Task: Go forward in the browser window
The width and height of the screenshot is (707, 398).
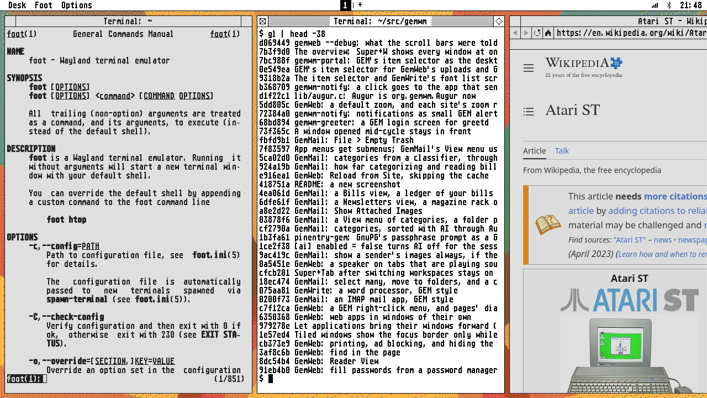Action: (x=526, y=33)
